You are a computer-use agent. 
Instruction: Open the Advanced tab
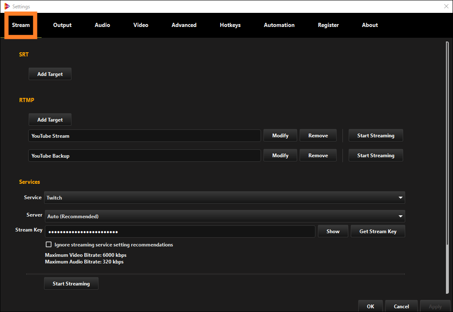point(184,25)
